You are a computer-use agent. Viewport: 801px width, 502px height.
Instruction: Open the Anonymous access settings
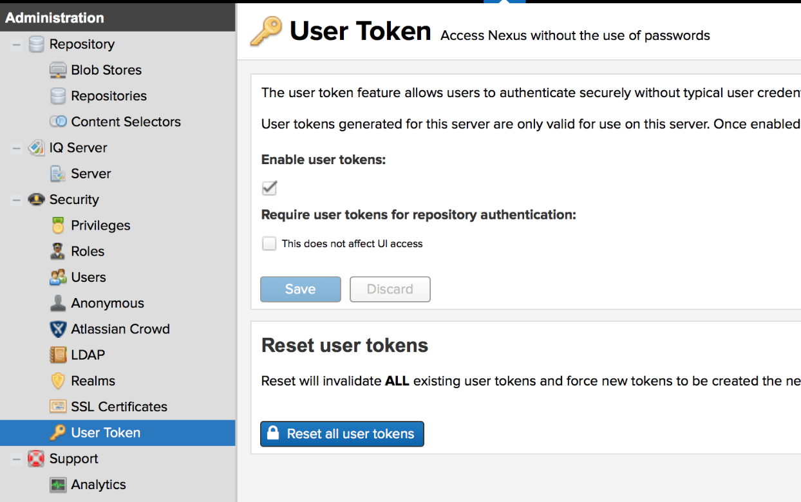107,303
